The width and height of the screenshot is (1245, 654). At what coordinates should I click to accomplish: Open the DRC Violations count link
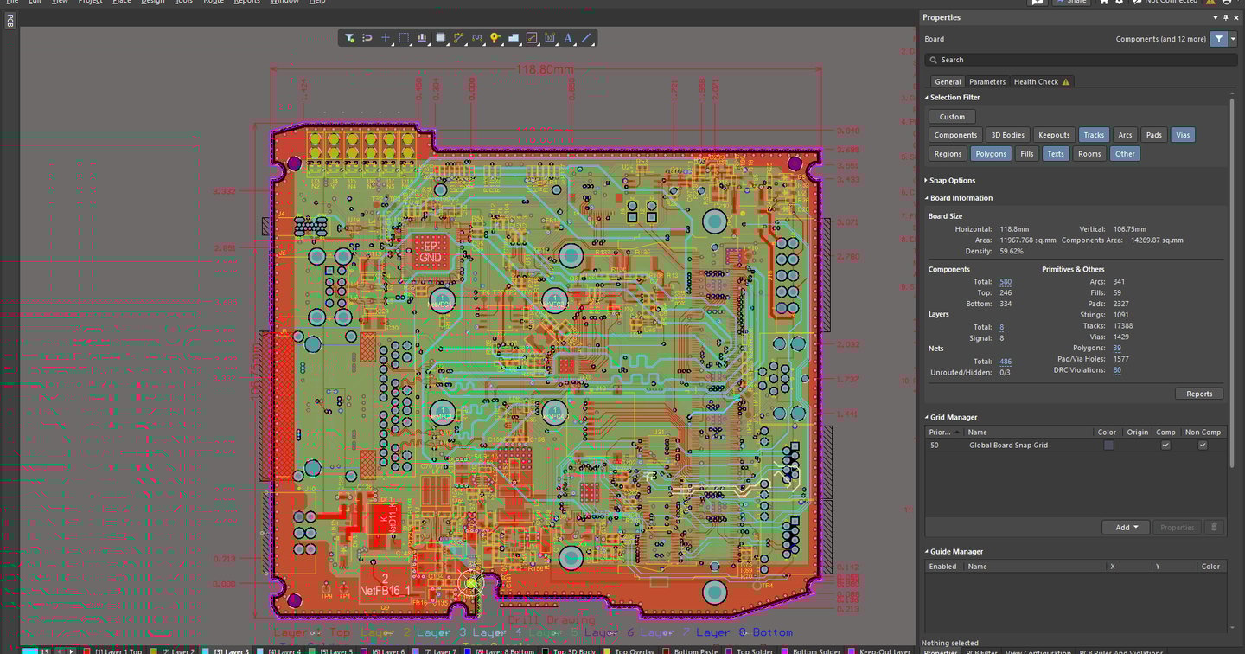pos(1117,370)
